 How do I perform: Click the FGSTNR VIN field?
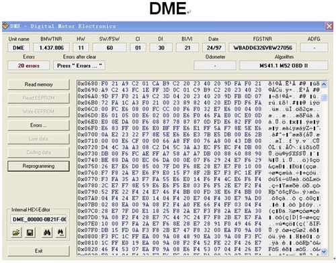point(263,48)
